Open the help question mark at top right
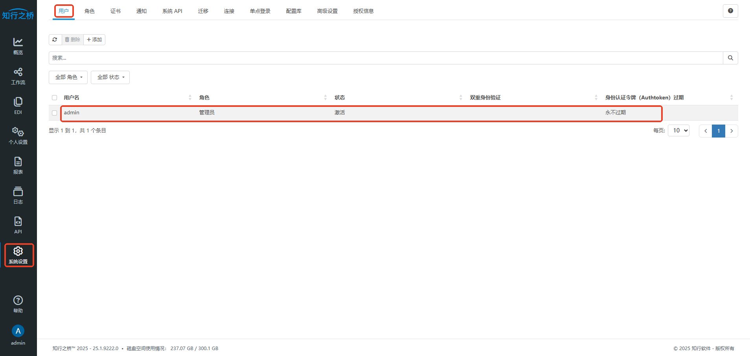 point(730,11)
